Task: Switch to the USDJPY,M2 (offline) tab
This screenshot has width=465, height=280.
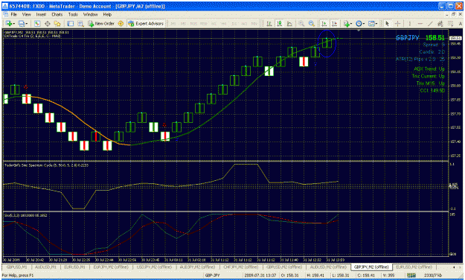Action: tap(154, 267)
